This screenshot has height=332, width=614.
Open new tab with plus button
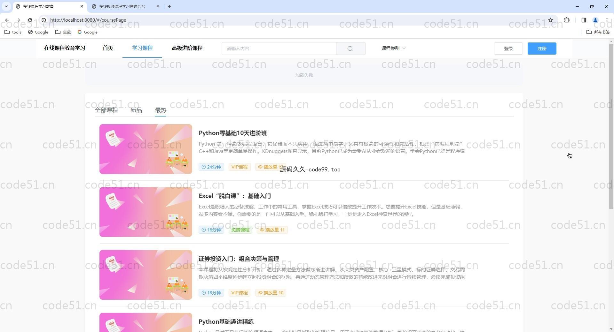(x=169, y=6)
